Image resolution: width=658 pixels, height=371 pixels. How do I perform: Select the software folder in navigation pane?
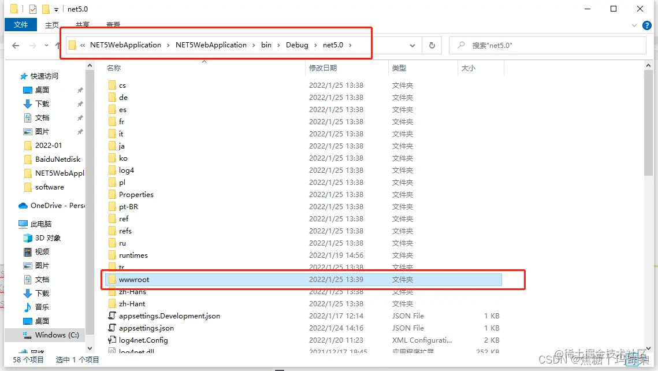pos(50,187)
